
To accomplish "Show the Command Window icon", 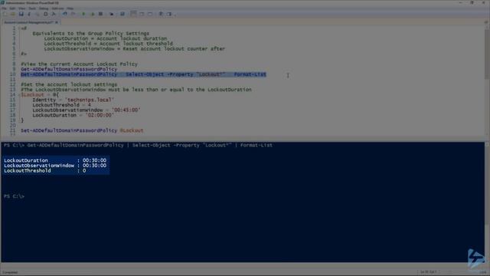I will (161, 14).
